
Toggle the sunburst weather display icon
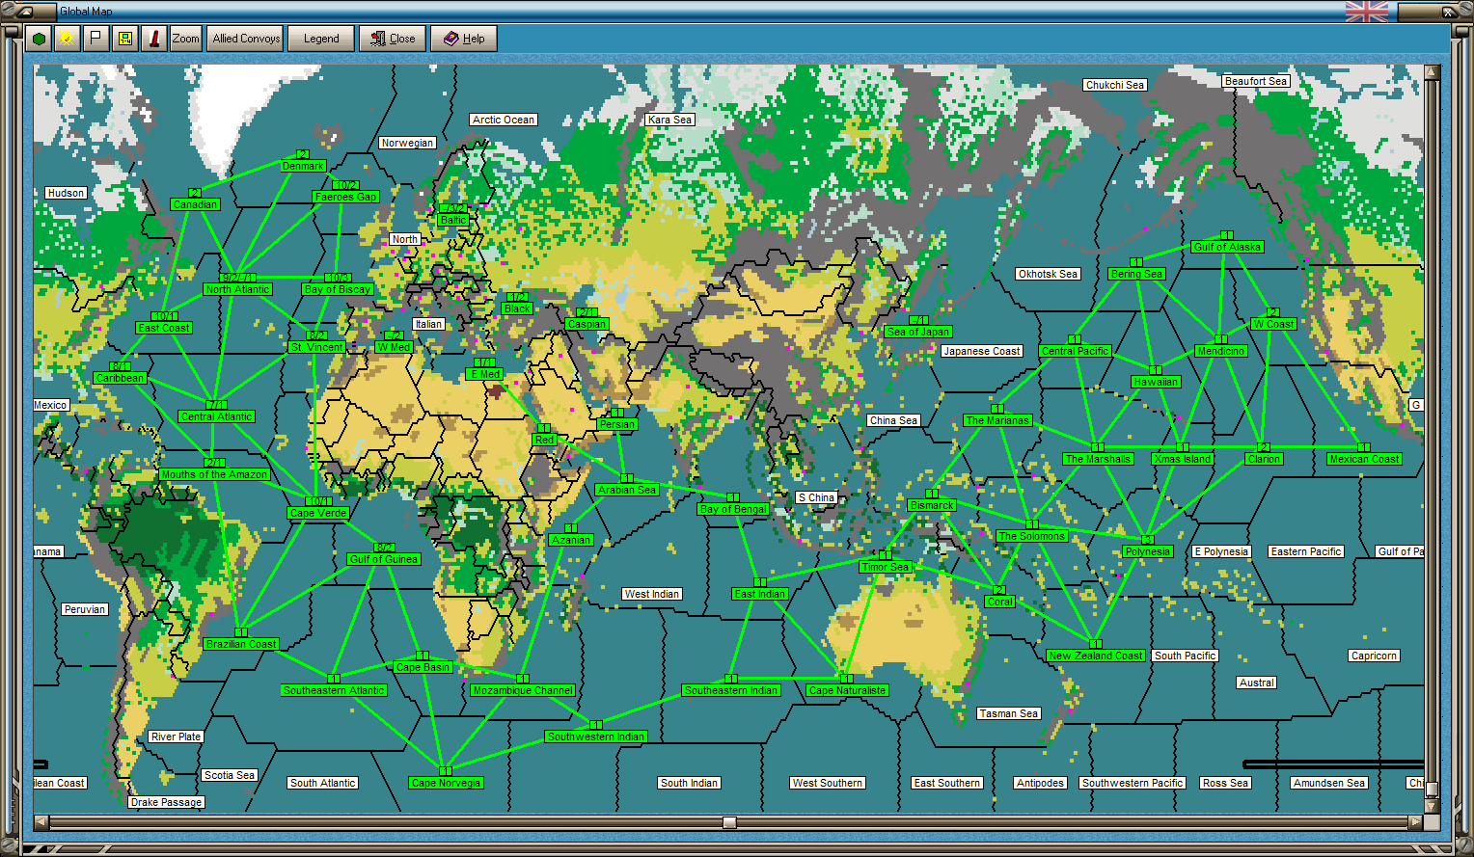pos(65,39)
